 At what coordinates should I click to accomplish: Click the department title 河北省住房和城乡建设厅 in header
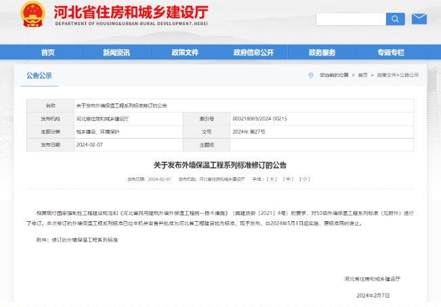coord(129,11)
